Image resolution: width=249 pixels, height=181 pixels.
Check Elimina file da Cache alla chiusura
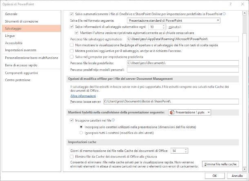click(x=71, y=156)
